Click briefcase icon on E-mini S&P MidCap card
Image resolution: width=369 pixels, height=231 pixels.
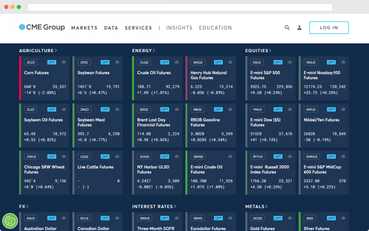[x=343, y=157]
